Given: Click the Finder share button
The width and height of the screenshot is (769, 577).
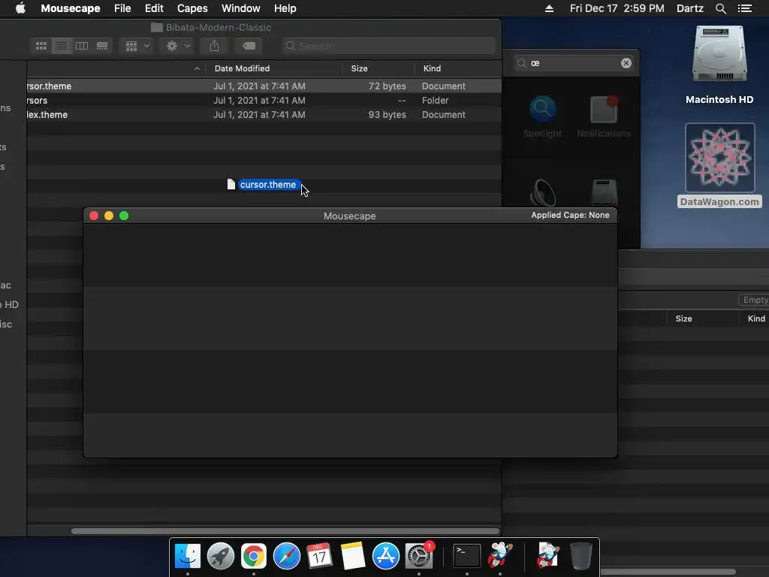Looking at the screenshot, I should (214, 46).
